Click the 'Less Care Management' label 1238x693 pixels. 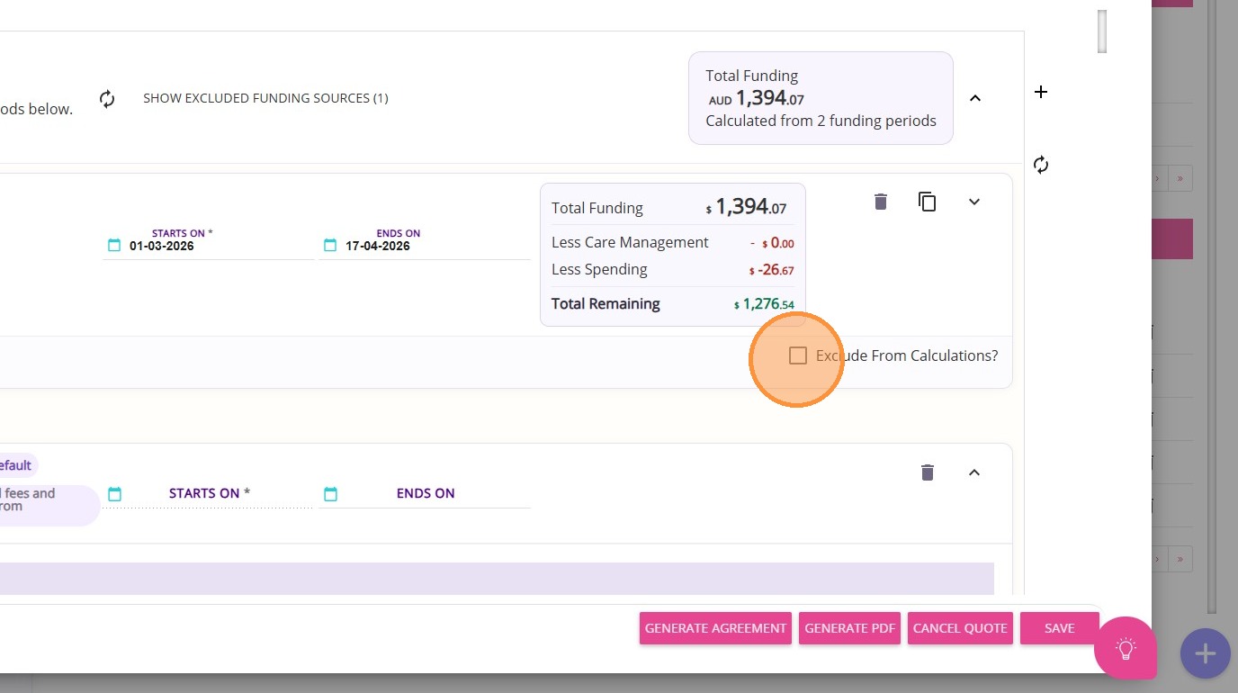(x=630, y=242)
